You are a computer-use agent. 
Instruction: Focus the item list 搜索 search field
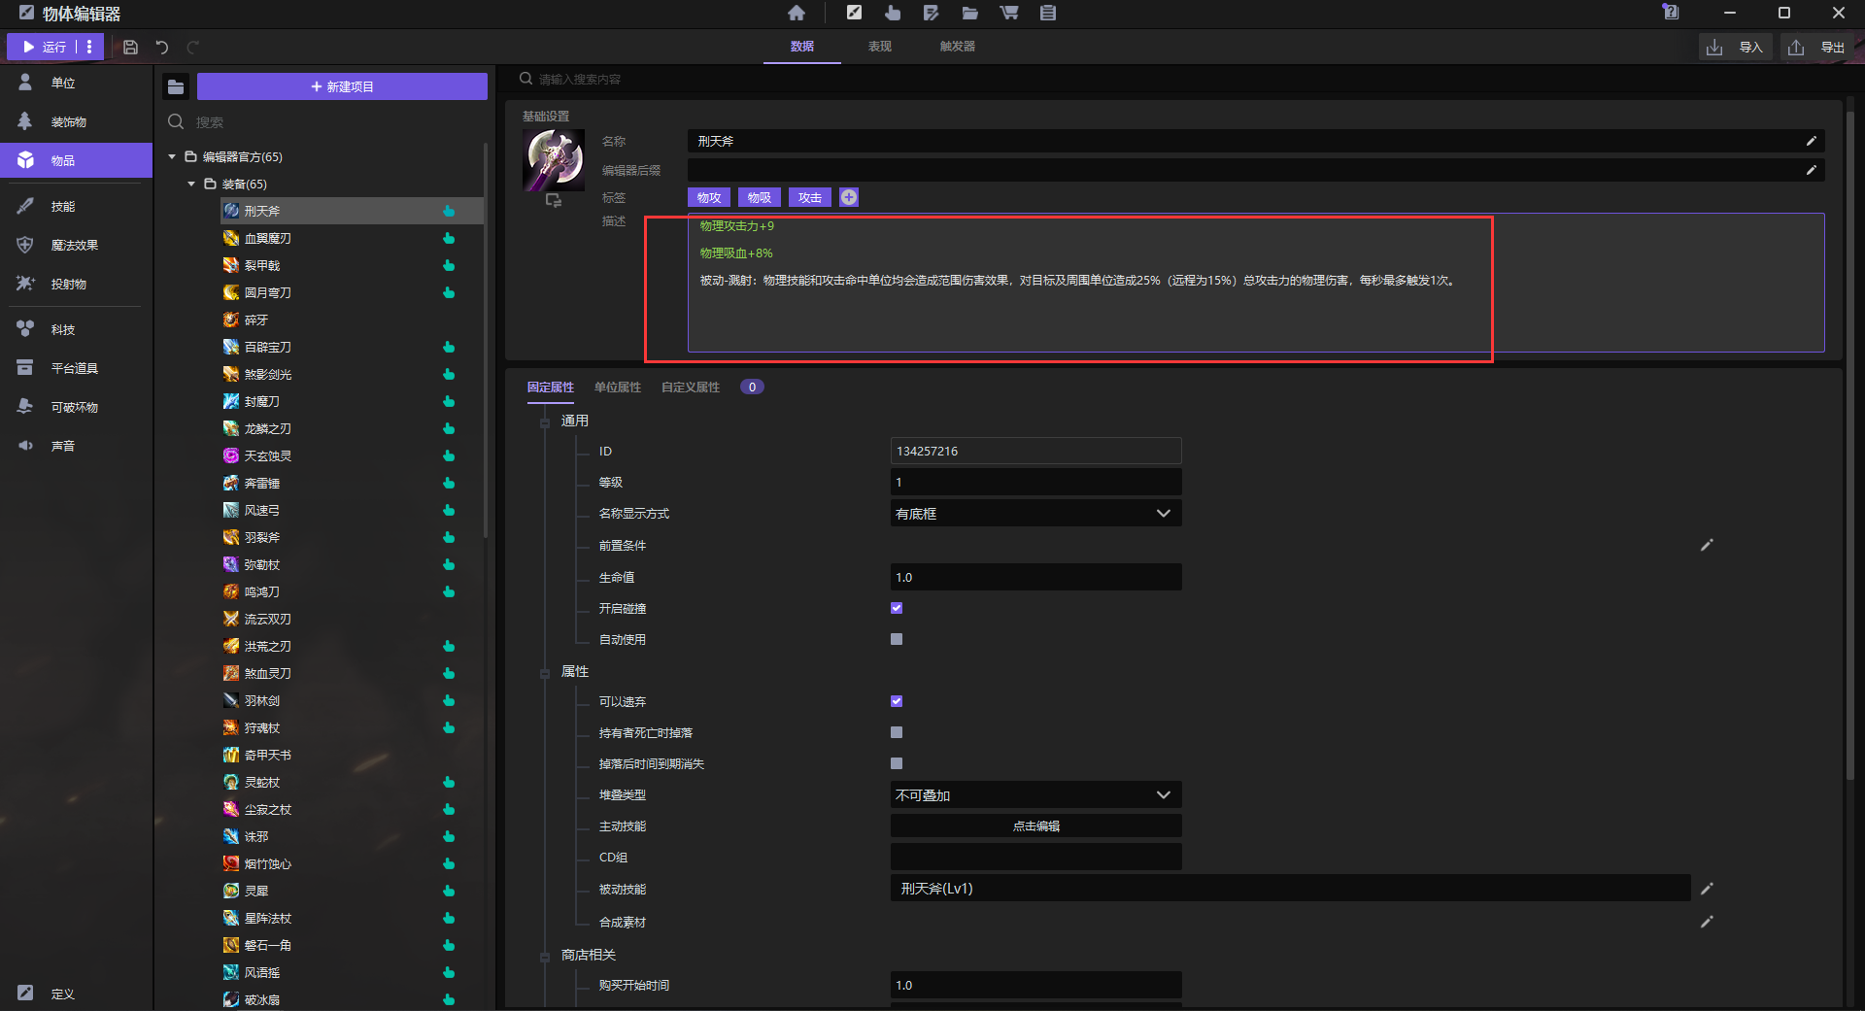[325, 121]
